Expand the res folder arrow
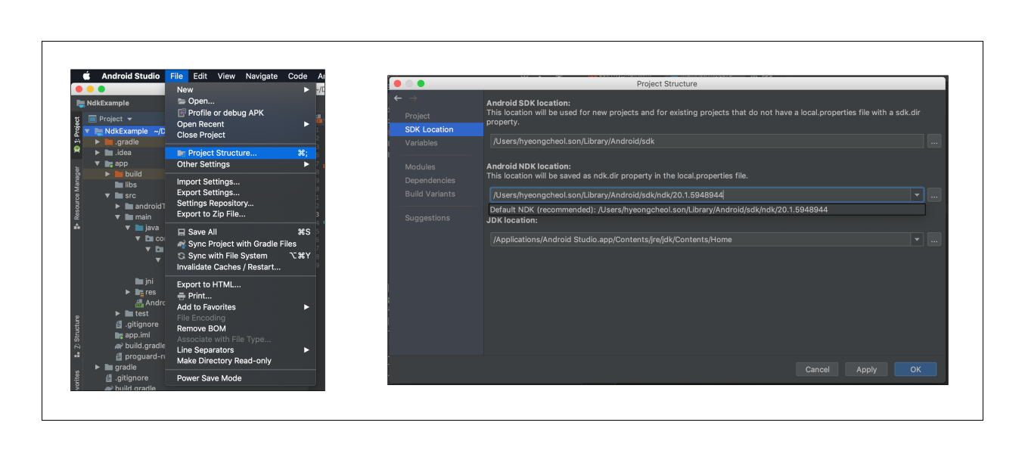 pyautogui.click(x=129, y=292)
